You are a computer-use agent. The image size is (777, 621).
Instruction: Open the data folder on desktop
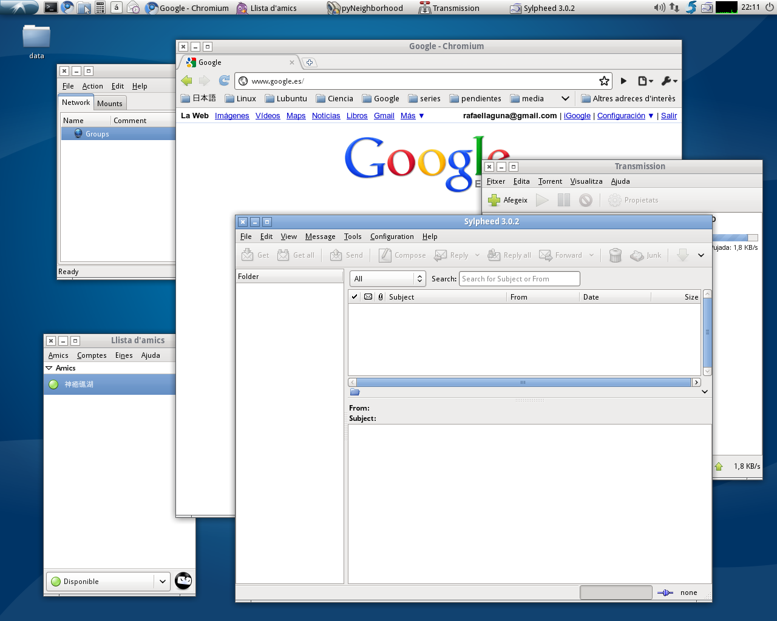coord(36,41)
